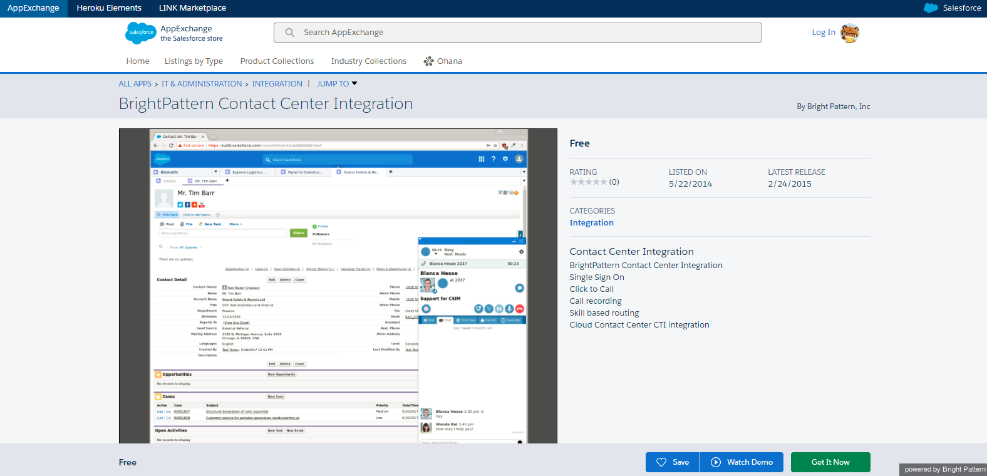Click the Log In link
Image resolution: width=987 pixels, height=476 pixels.
pos(824,33)
